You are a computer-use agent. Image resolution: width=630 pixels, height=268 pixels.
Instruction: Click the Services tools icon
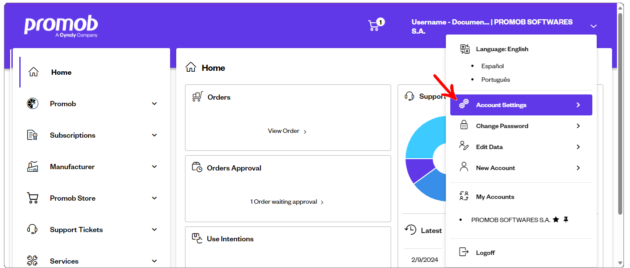[33, 261]
